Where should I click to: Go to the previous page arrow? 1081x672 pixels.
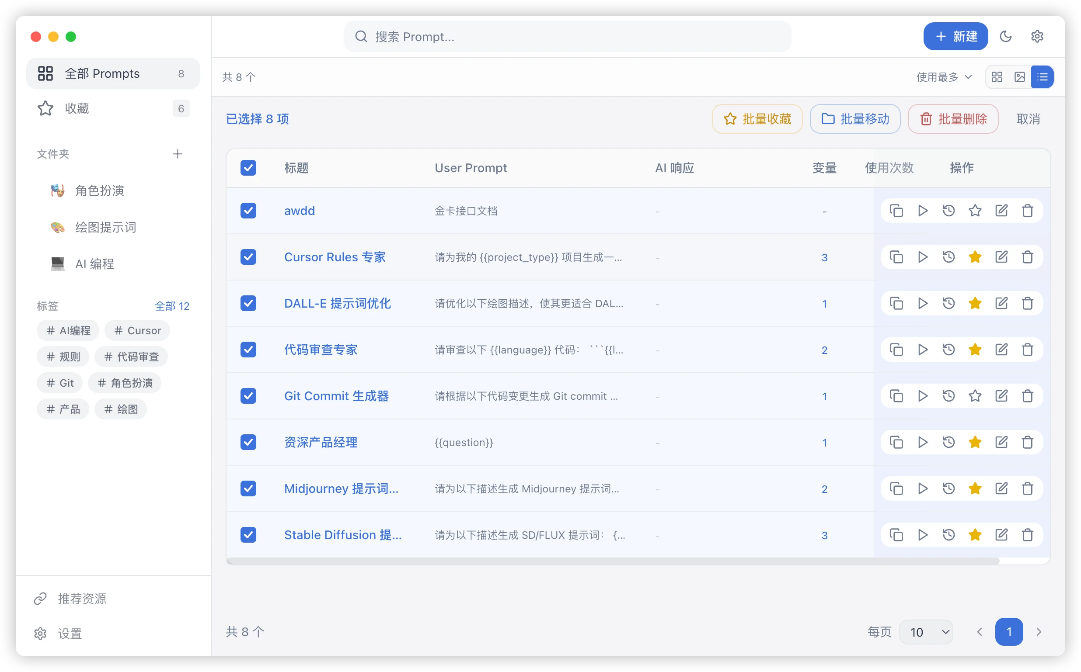coord(980,631)
